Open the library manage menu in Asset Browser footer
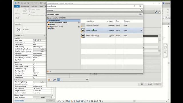This screenshot has height=103, width=183. (x=49, y=72)
